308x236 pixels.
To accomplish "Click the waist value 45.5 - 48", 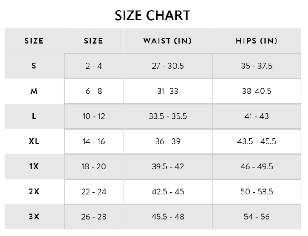I will 167,217.
